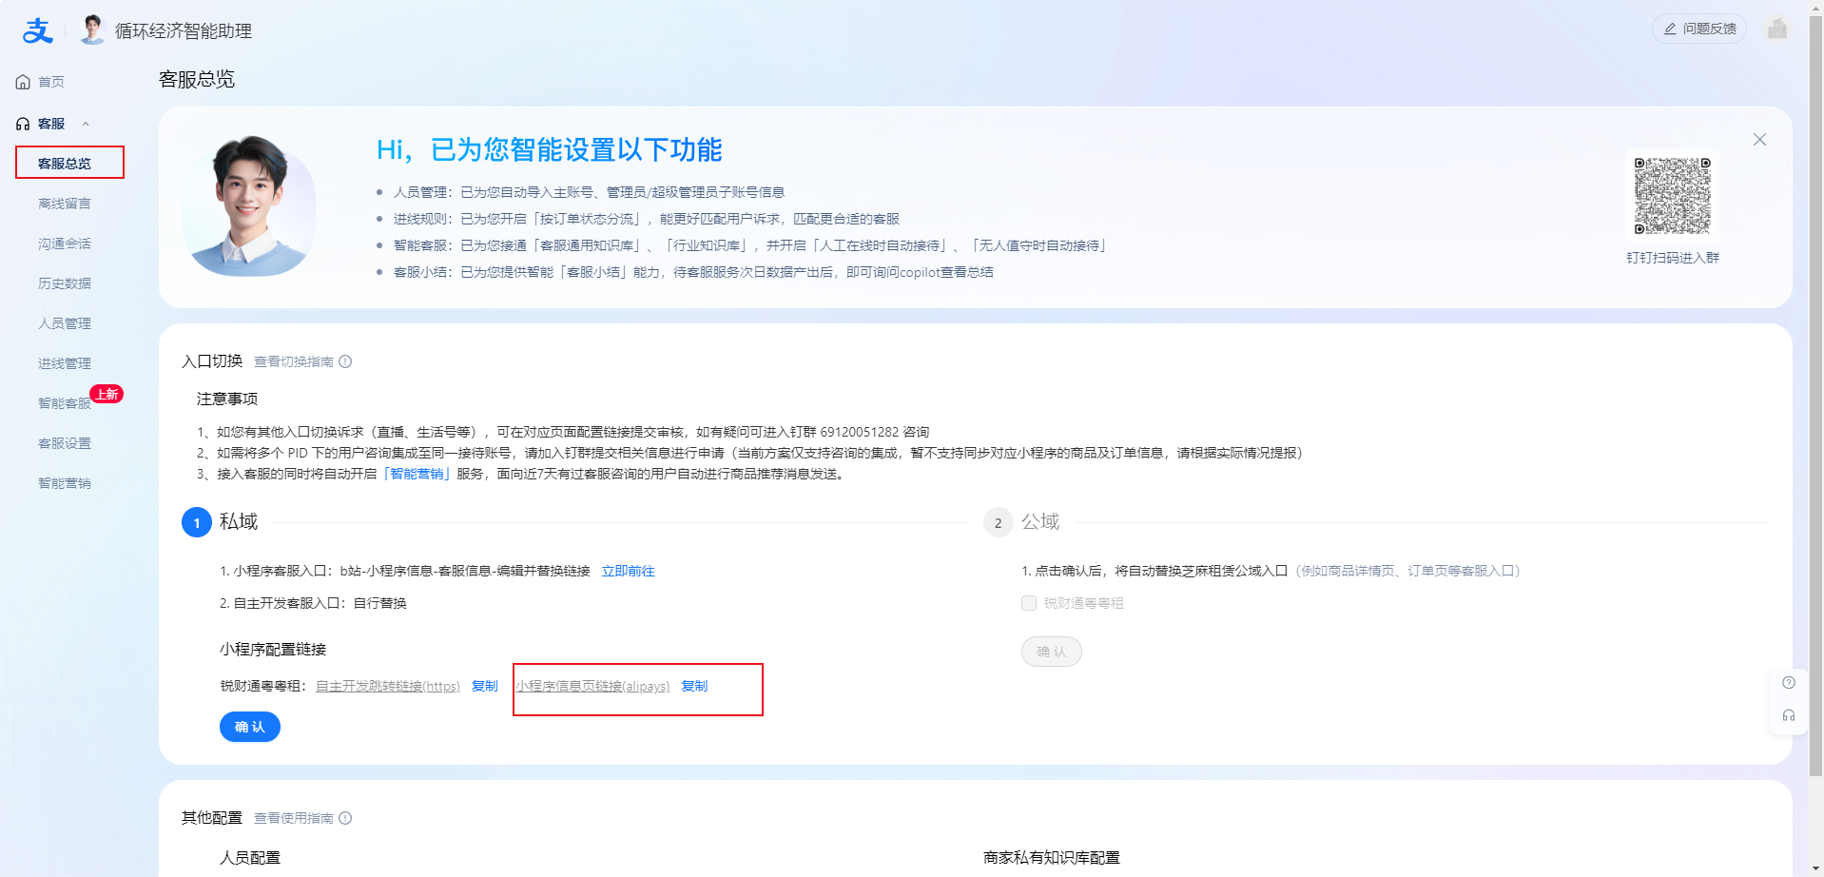Click the floating help question icon
Screen dimensions: 1824x877
click(1788, 683)
